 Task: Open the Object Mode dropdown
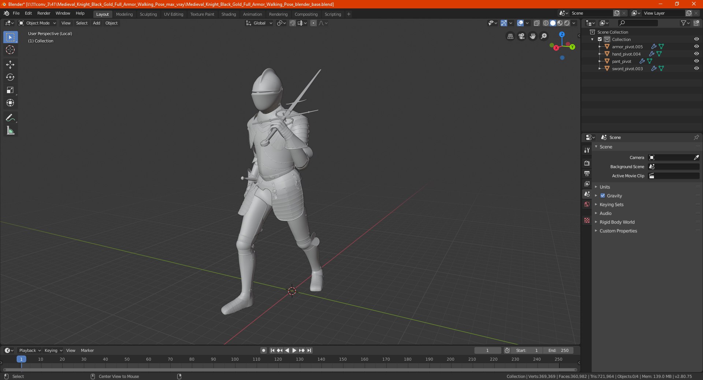37,23
